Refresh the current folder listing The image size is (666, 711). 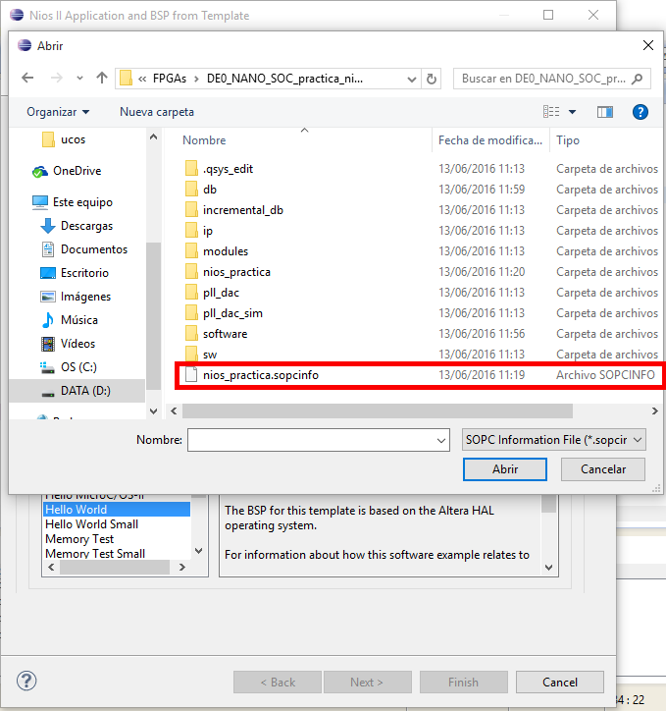(x=431, y=79)
